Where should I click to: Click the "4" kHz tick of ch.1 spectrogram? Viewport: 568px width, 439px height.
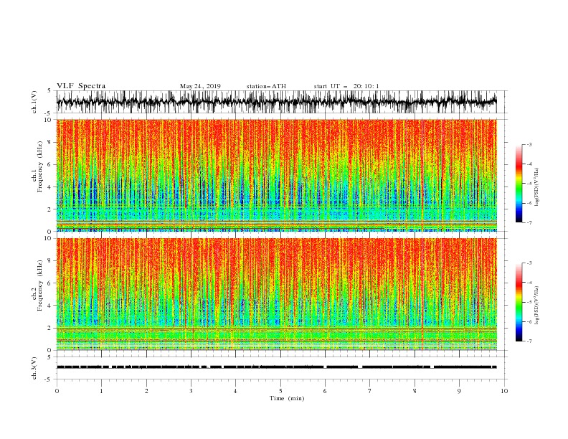(50, 187)
